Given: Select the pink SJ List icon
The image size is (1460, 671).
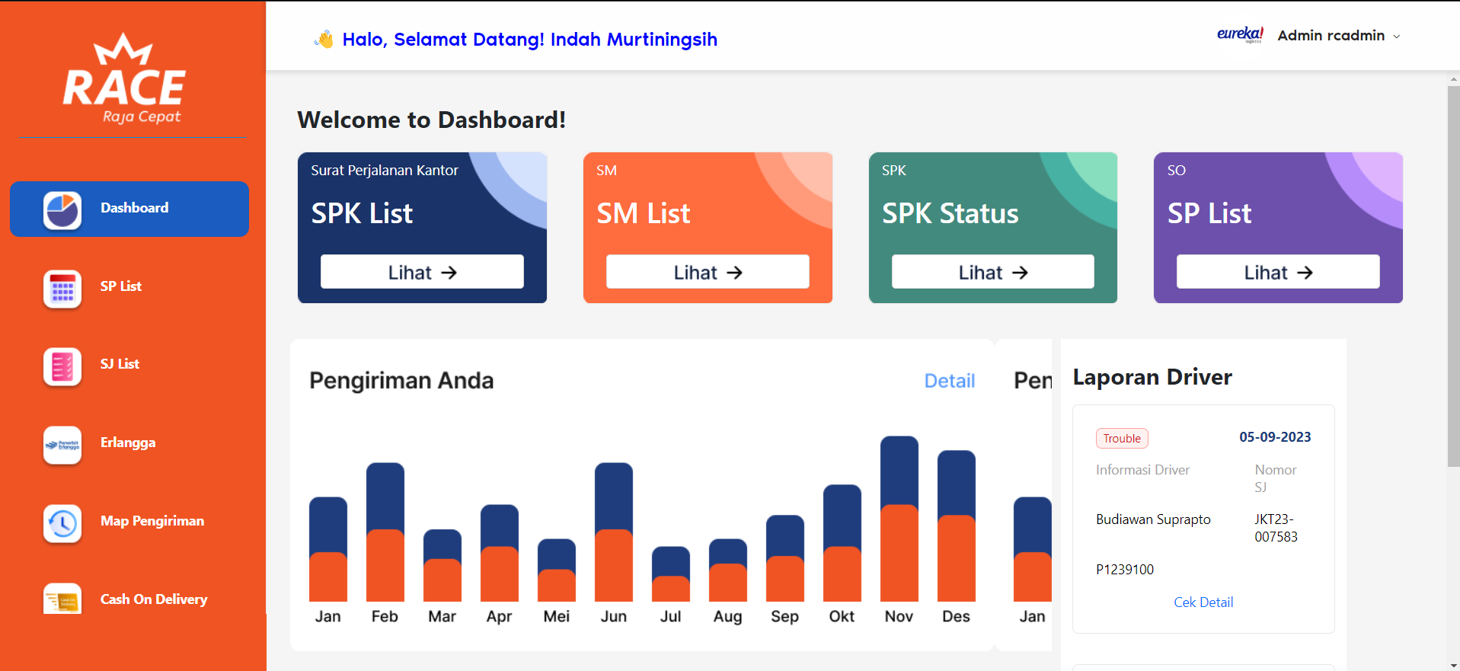Looking at the screenshot, I should pyautogui.click(x=62, y=366).
